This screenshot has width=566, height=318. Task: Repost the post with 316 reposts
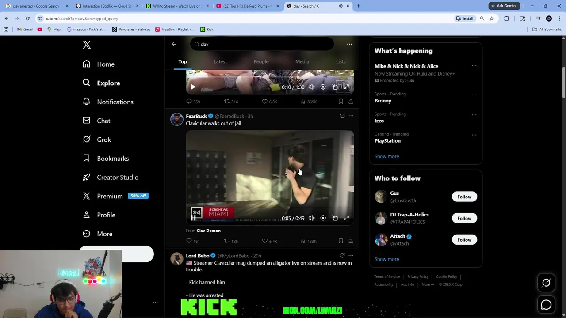coord(231,102)
